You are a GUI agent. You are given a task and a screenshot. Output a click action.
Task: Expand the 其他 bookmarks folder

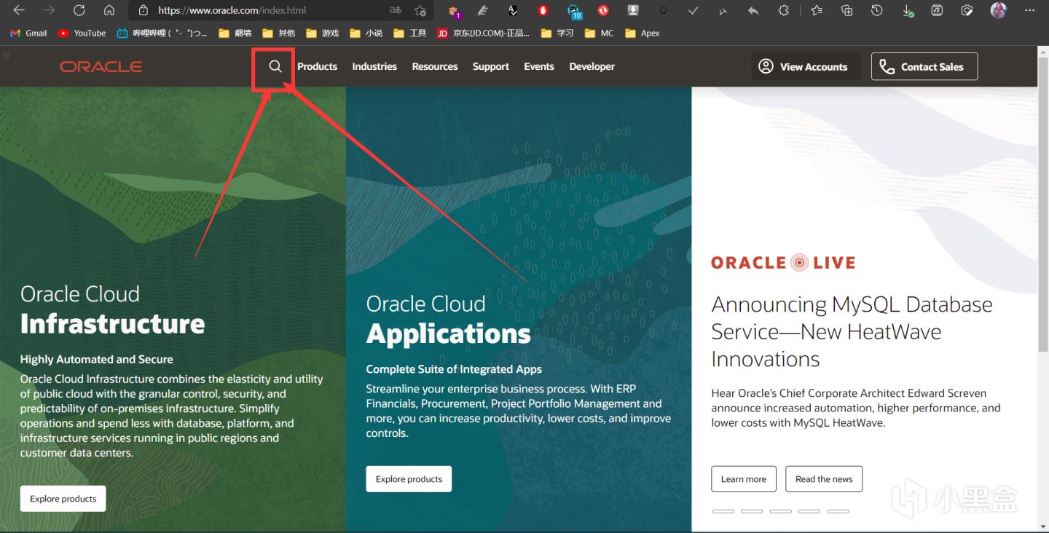(x=278, y=33)
